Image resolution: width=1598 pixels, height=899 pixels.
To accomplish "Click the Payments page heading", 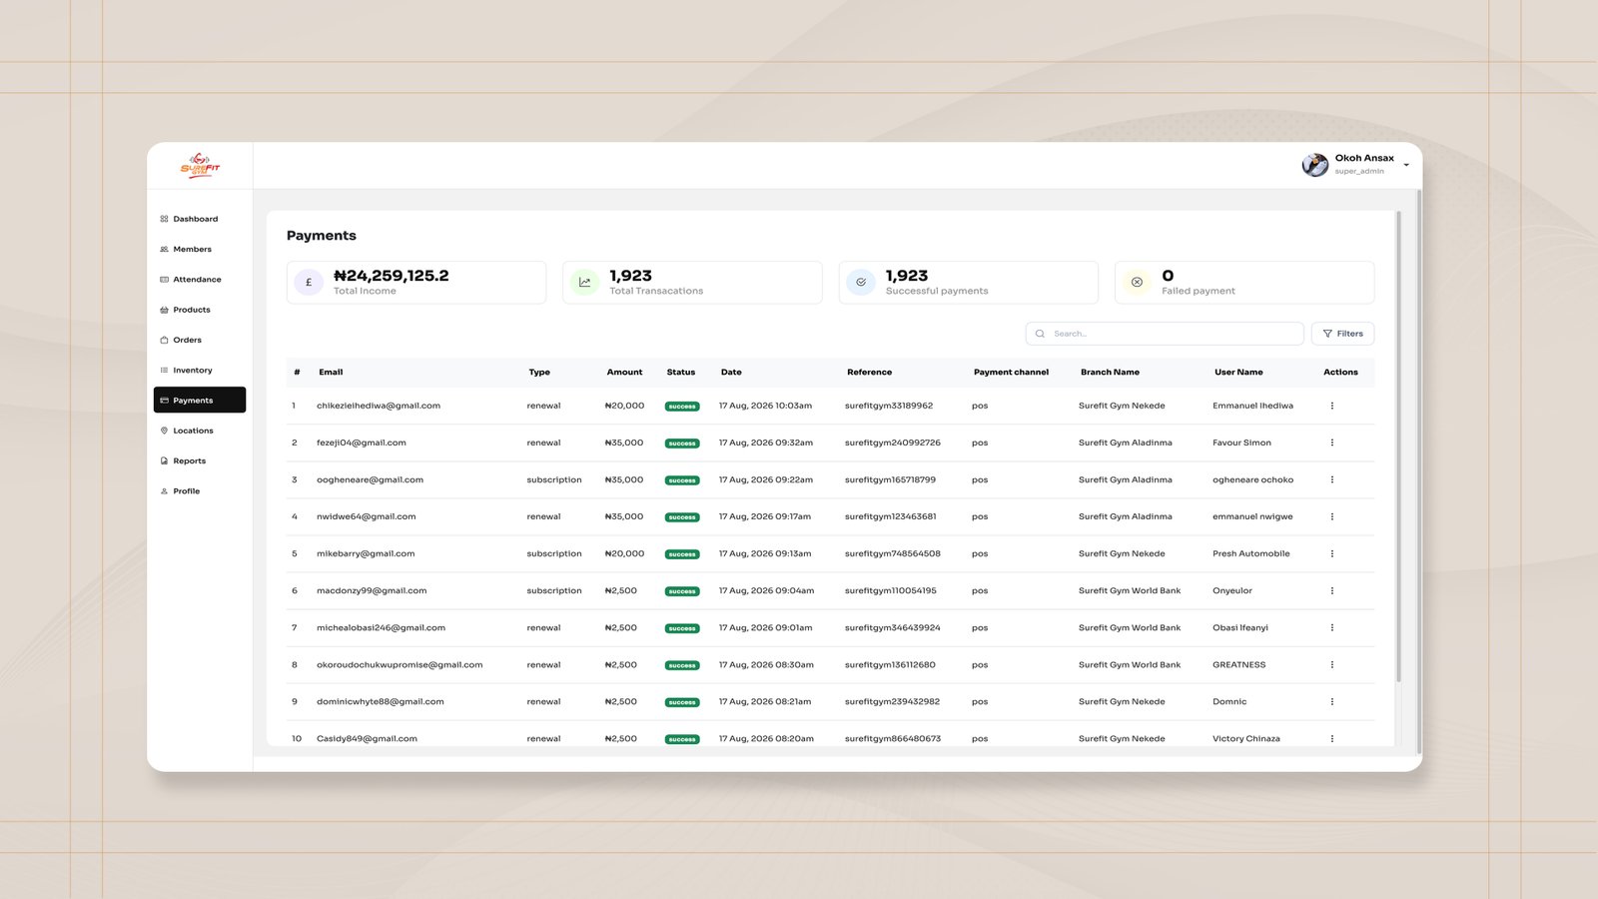I will [x=322, y=236].
